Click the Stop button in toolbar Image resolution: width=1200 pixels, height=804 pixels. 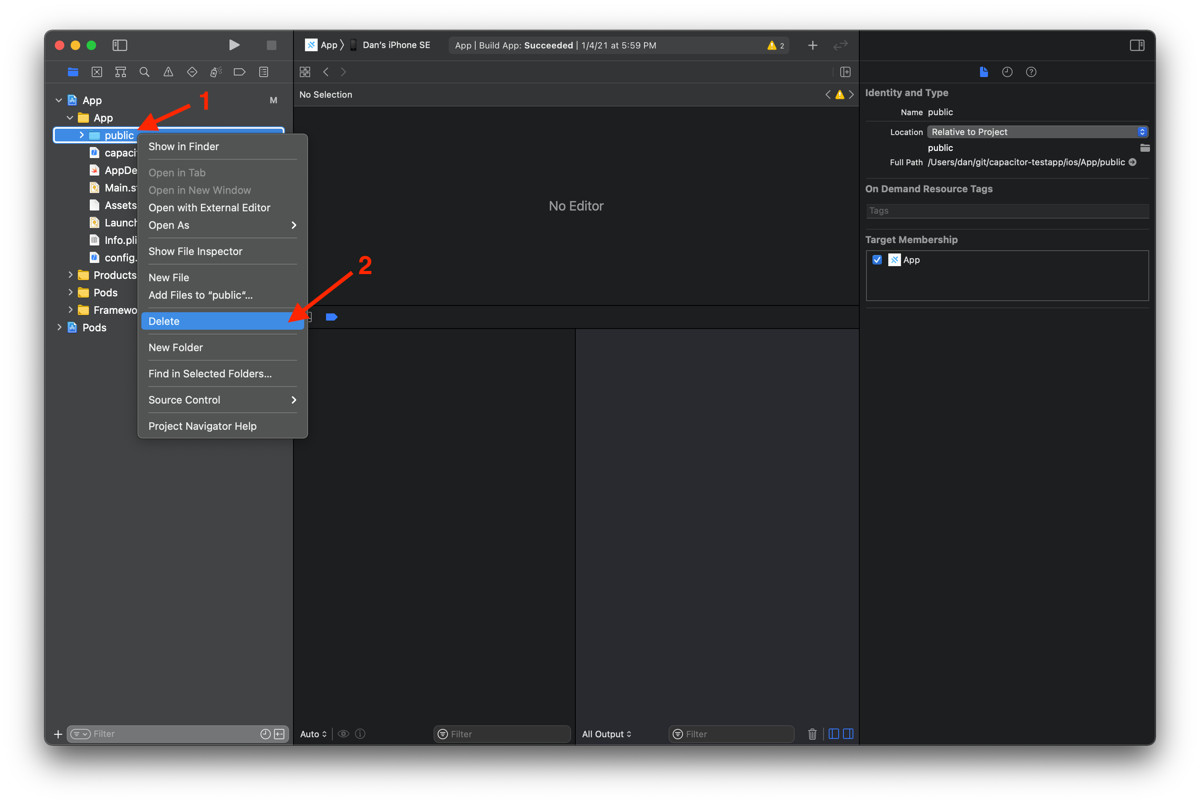pyautogui.click(x=272, y=45)
